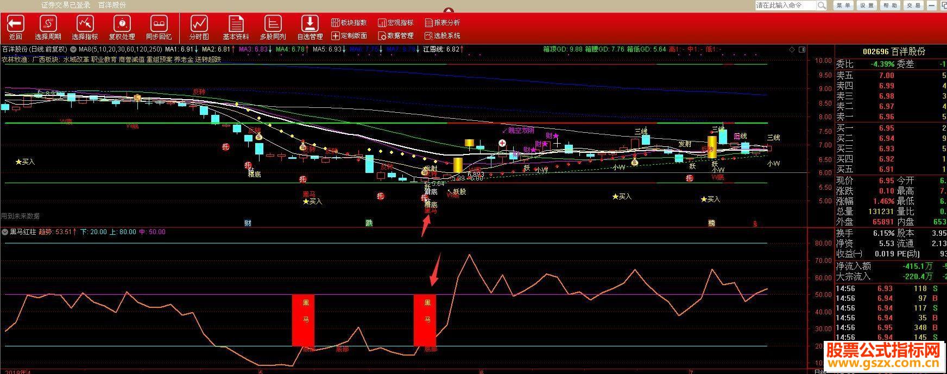The height and width of the screenshot is (374, 947).
Task: Select the 卖五 7.00 order row
Action: (891, 76)
